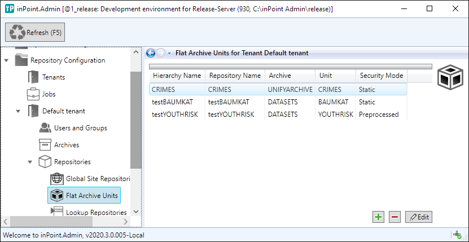Click the Lookup Repositories icon
The height and width of the screenshot is (242, 469).
(56, 212)
